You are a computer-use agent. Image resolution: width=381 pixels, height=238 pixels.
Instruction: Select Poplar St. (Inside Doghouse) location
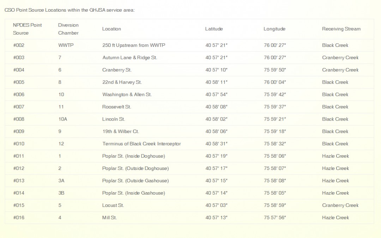[x=133, y=156]
